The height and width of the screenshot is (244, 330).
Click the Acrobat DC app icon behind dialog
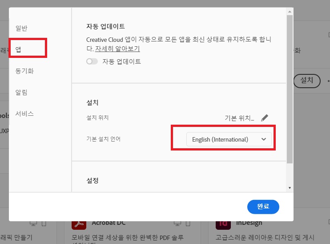click(79, 225)
